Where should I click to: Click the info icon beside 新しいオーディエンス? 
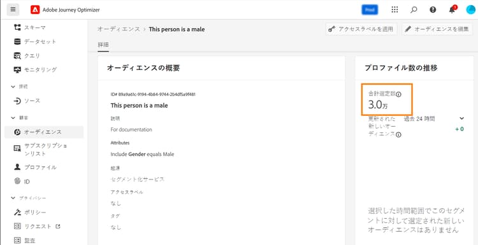point(398,134)
